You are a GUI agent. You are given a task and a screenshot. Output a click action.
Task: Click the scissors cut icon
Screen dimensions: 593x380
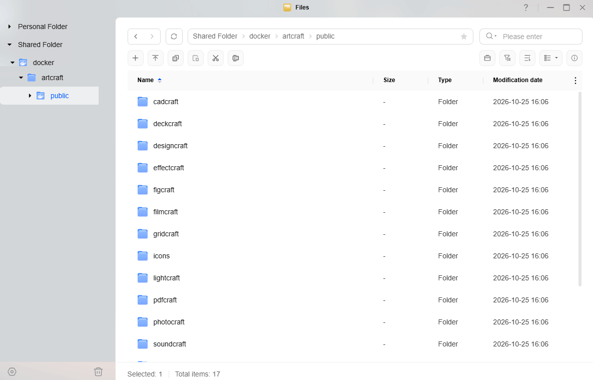(x=216, y=58)
